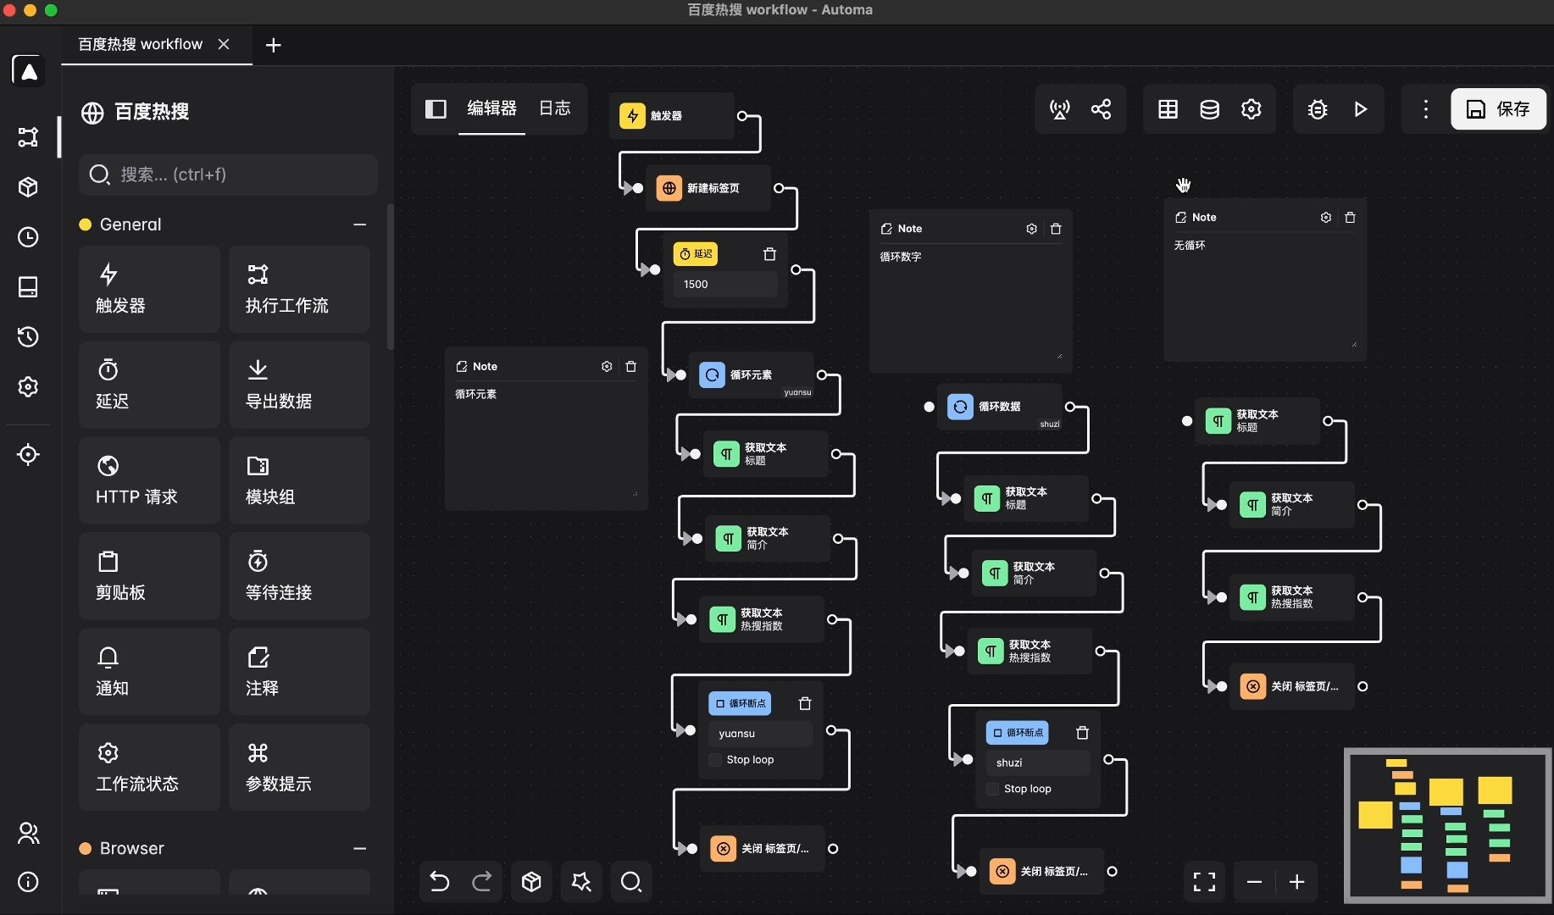Add a new tab with plus

(x=273, y=45)
